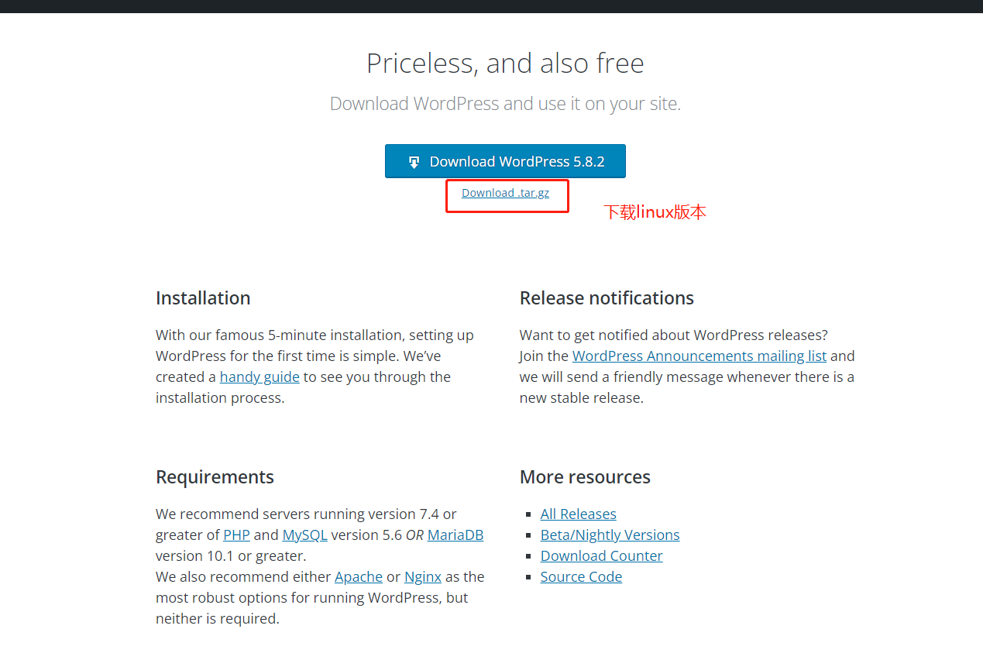Viewport: 983px width, 667px height.
Task: Follow the WordPress Announcements mailing list link
Action: tap(699, 356)
